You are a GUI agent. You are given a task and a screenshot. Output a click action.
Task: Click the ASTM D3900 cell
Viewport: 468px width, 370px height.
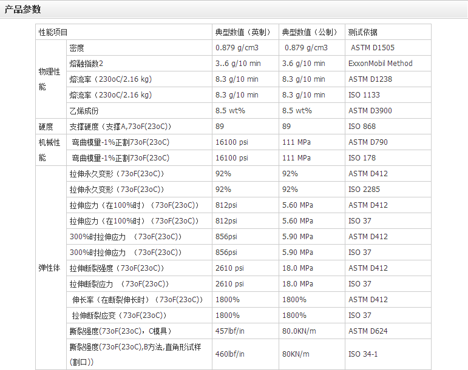[388, 111]
